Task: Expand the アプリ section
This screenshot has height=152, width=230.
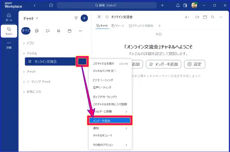Action: pos(28,43)
